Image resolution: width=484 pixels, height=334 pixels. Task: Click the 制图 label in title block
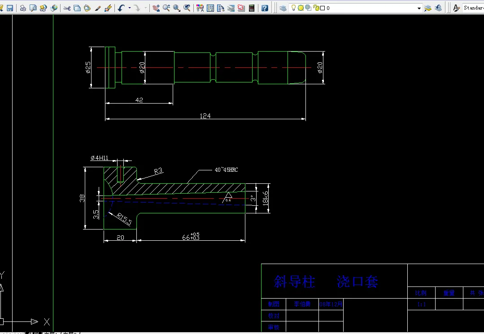274,304
